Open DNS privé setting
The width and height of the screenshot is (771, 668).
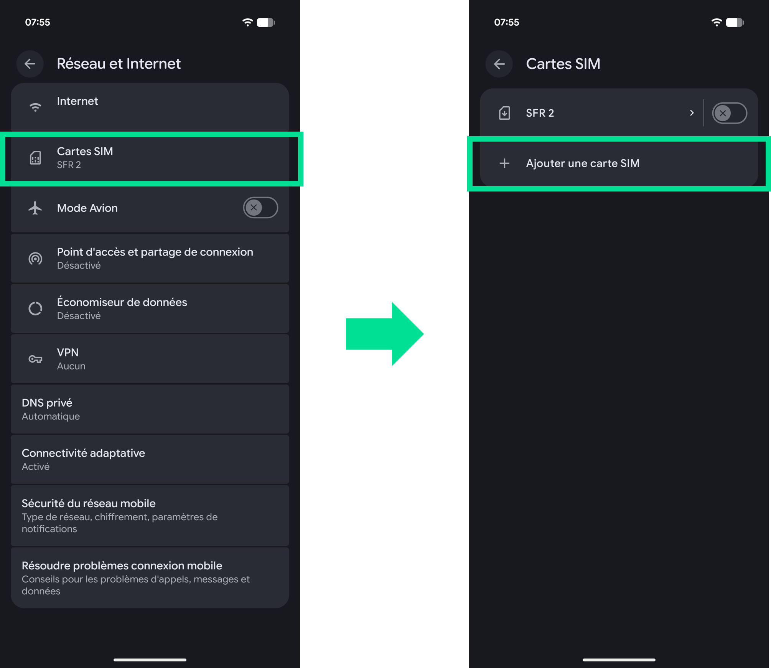pyautogui.click(x=150, y=409)
